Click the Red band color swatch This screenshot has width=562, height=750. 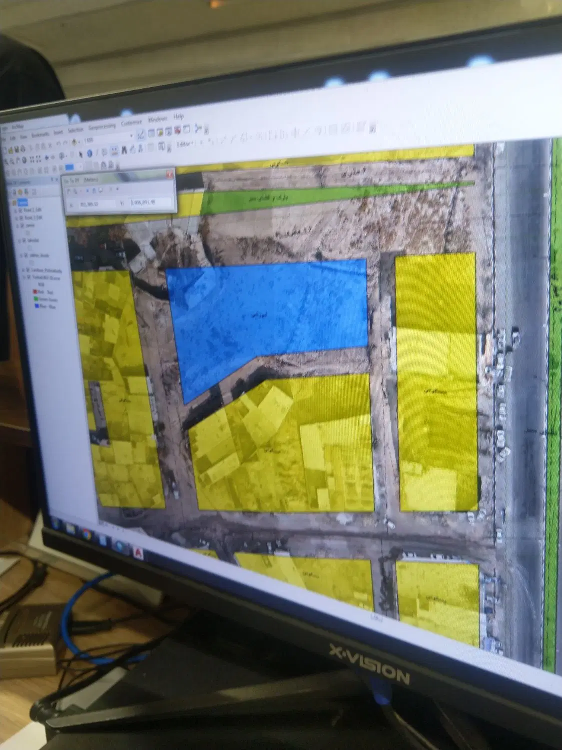coord(35,292)
